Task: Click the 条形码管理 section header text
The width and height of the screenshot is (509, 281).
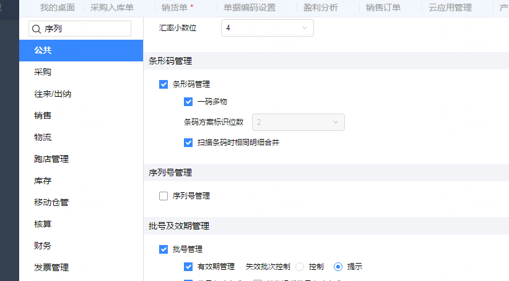Action: pos(170,61)
